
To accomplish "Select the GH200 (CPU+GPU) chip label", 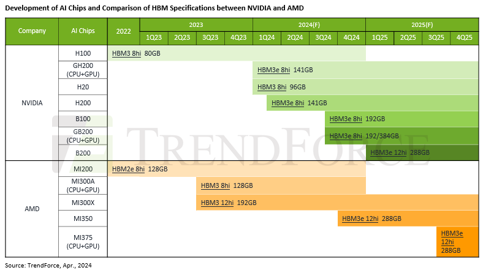I will click(83, 70).
